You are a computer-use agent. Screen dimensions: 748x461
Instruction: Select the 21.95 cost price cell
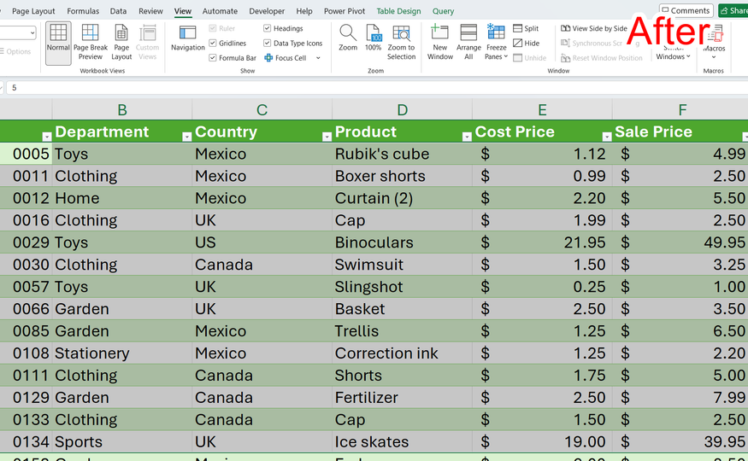coord(542,242)
